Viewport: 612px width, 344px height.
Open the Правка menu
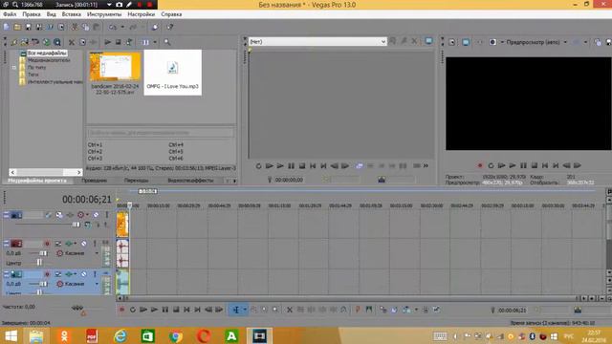pyautogui.click(x=32, y=14)
